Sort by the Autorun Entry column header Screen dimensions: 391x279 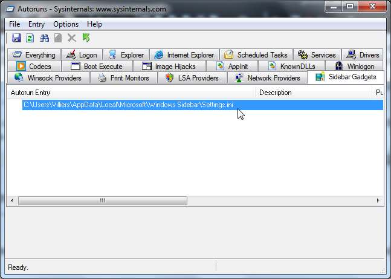tap(131, 93)
